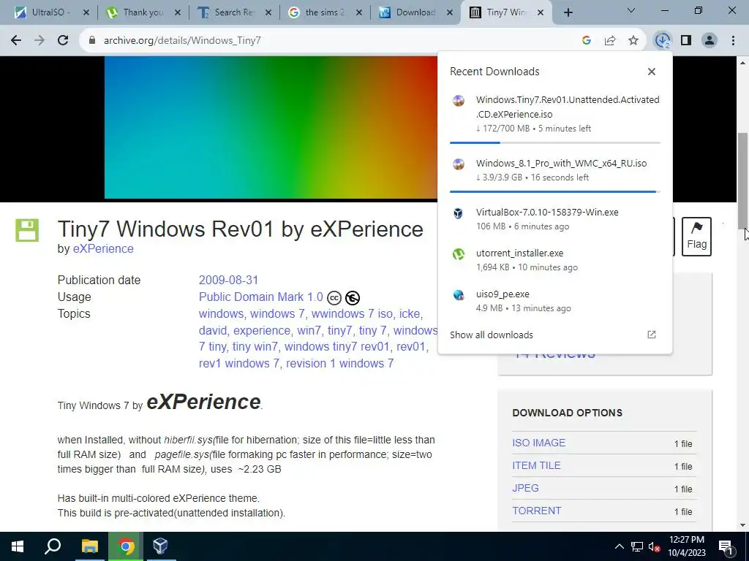
Task: Open utorrent_installer.exe download
Action: pos(555,260)
